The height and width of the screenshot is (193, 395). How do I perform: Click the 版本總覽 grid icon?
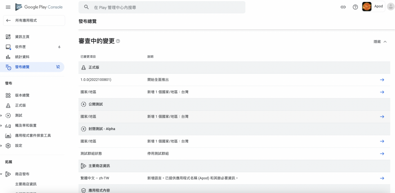(x=8, y=95)
